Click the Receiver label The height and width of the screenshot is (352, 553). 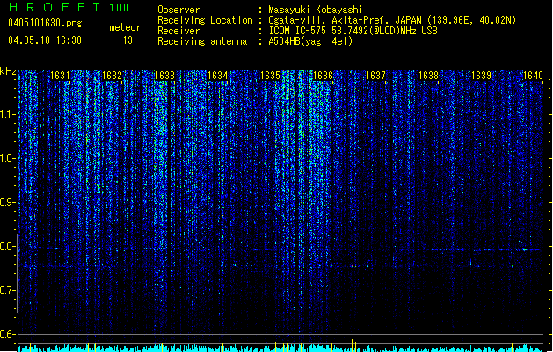[178, 31]
